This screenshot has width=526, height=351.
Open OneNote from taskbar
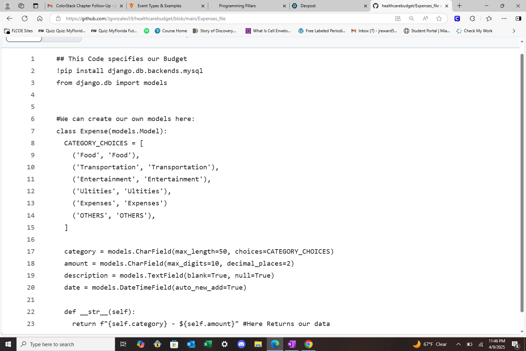[x=292, y=344]
